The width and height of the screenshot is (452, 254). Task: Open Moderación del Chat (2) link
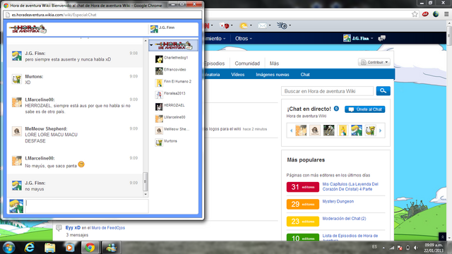point(344,219)
